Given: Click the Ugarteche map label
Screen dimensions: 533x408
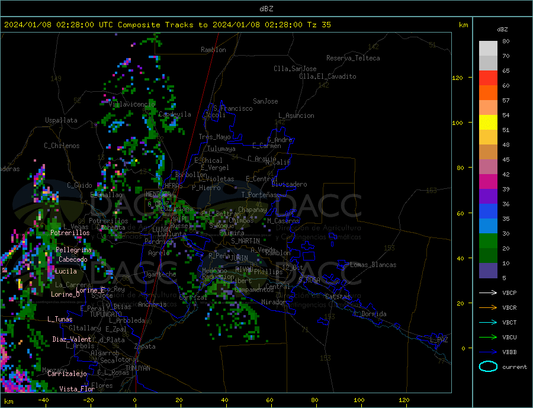Looking at the screenshot, I should (160, 274).
